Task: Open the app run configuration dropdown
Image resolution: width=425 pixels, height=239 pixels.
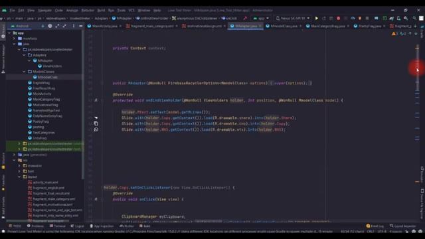Action: (x=261, y=19)
